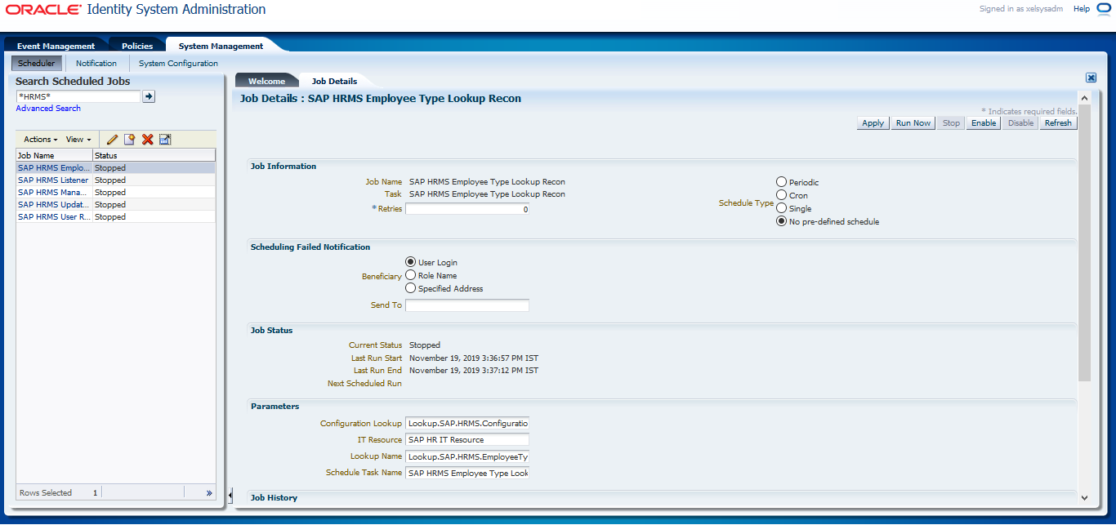The image size is (1116, 525).
Task: Click the Status column header
Action: [x=154, y=155]
